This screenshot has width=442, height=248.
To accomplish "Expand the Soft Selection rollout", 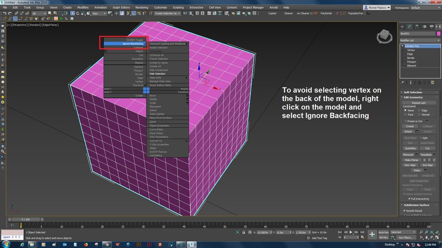I will pos(412,92).
